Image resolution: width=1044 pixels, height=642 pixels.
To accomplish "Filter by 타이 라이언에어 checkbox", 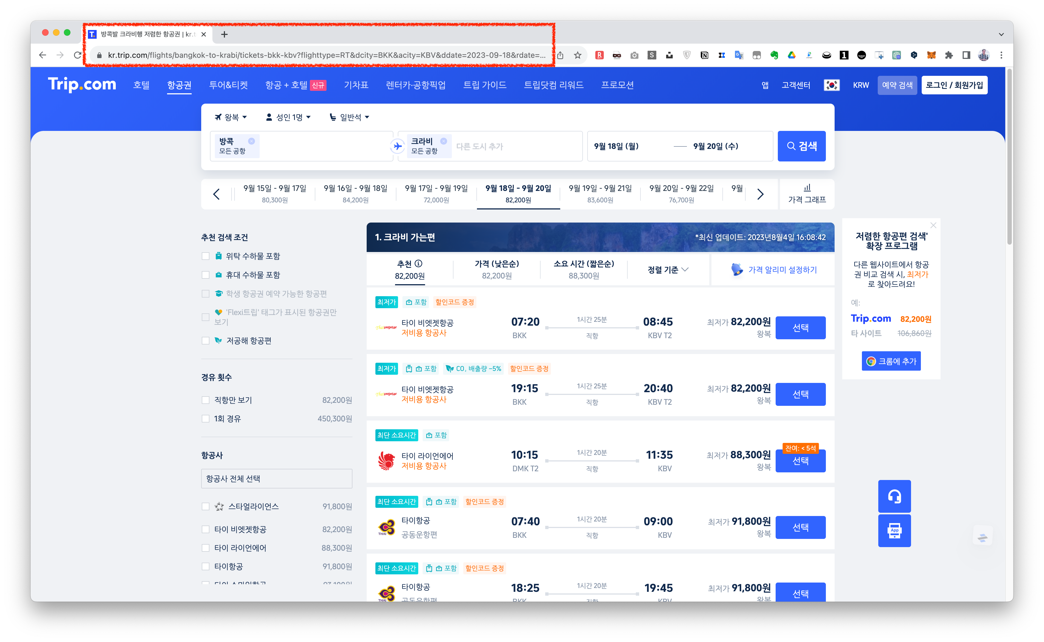I will tap(206, 548).
